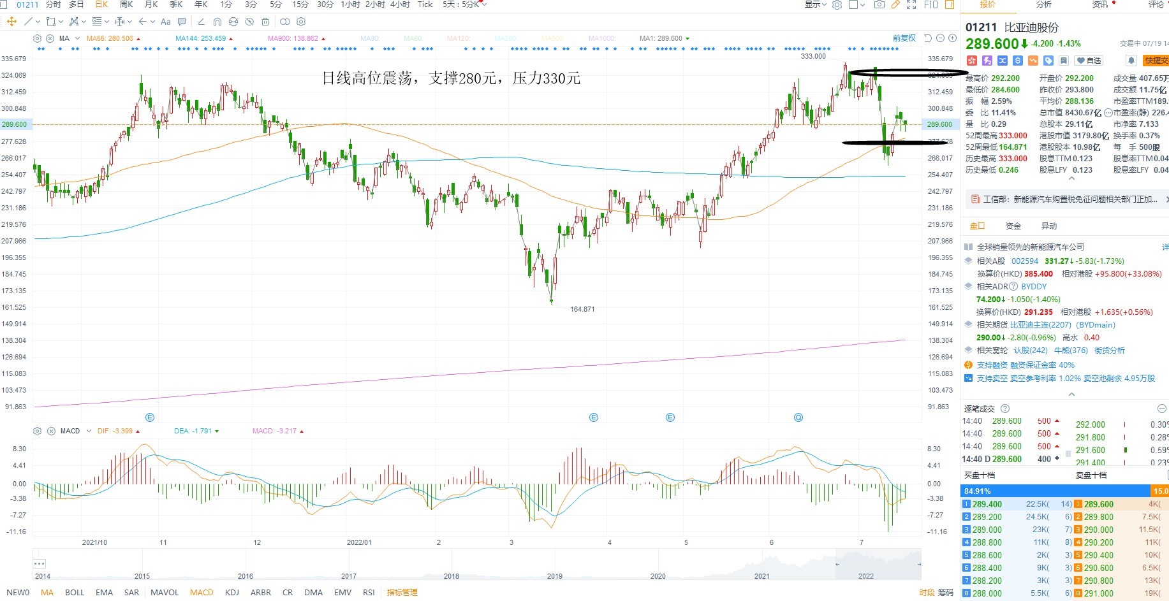The image size is (1169, 601).
Task: Expand chart to fullscreen
Action: [x=911, y=4]
